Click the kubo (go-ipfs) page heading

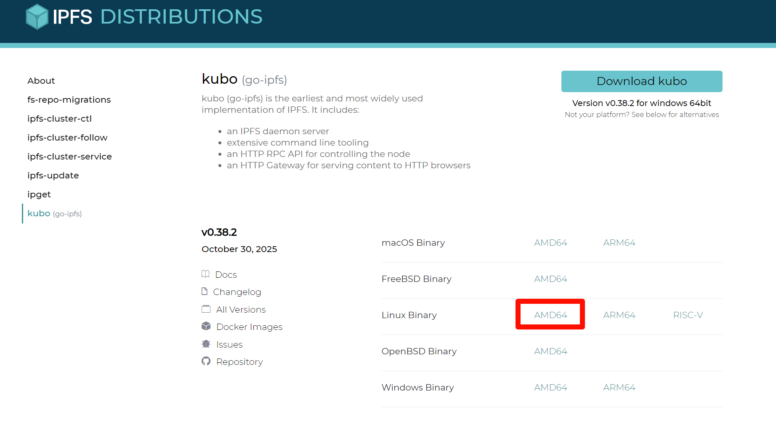pos(244,79)
